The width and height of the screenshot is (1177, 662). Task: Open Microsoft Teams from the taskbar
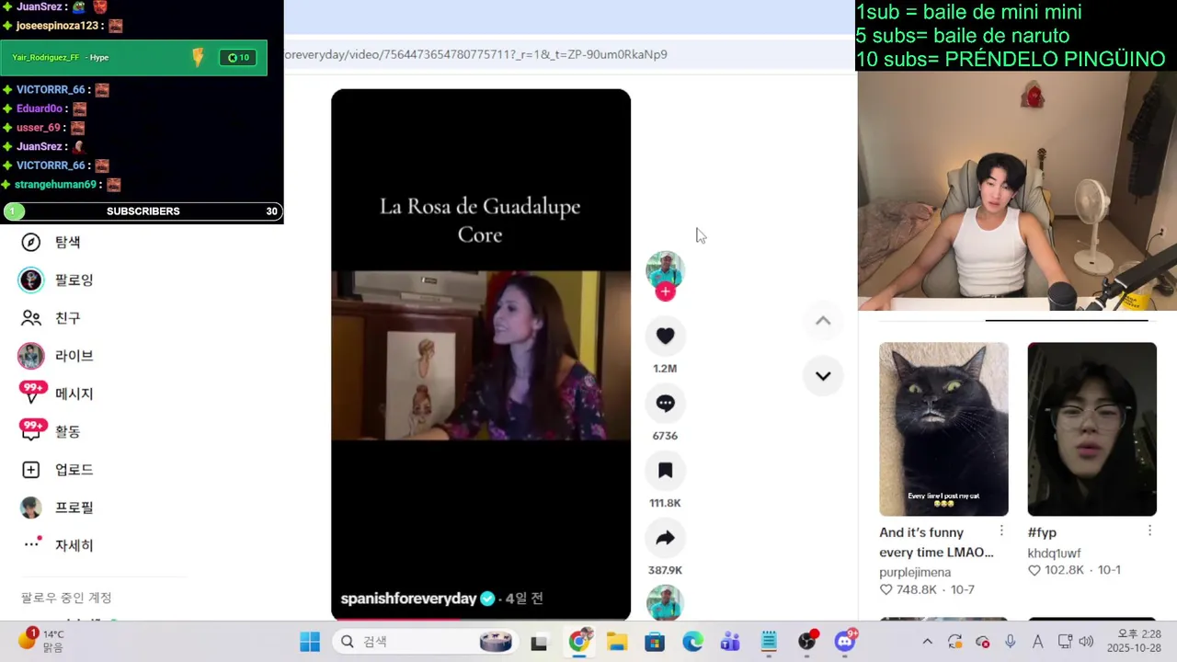point(730,642)
